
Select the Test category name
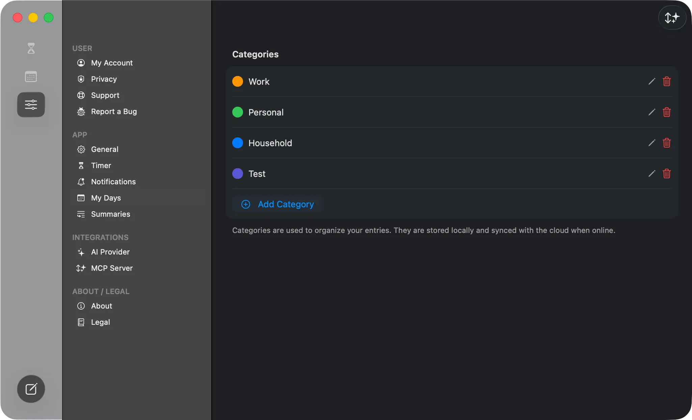coord(257,174)
